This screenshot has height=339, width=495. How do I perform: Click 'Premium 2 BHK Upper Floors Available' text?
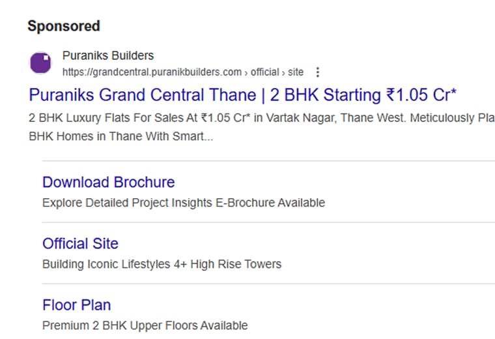point(145,325)
